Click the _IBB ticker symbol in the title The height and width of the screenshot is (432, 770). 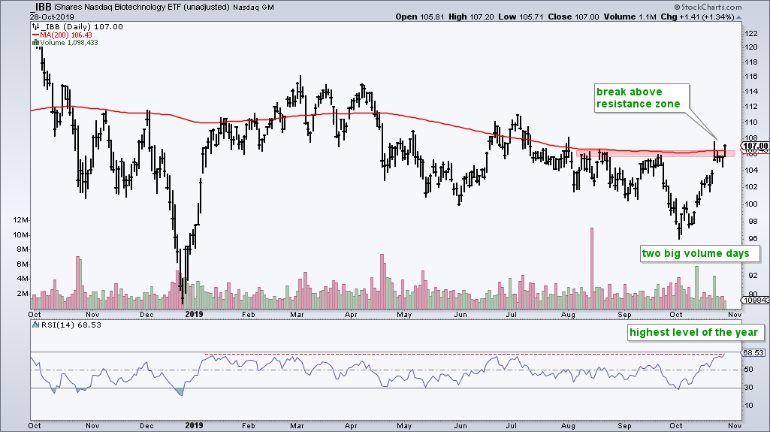tap(40, 6)
